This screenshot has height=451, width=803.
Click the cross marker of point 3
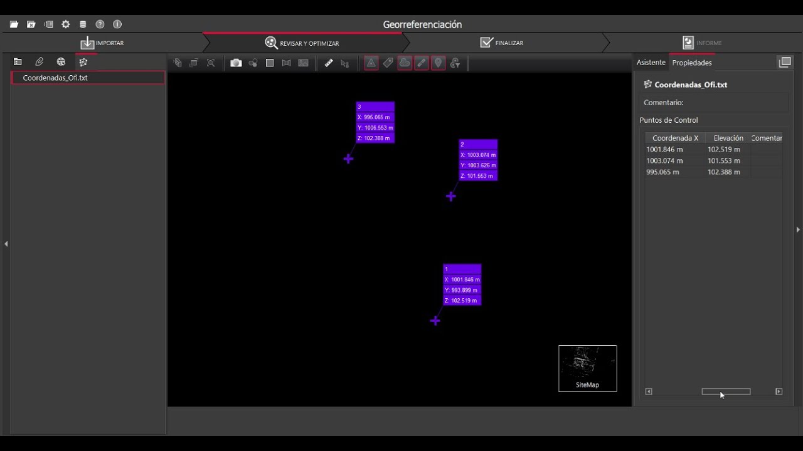(349, 159)
